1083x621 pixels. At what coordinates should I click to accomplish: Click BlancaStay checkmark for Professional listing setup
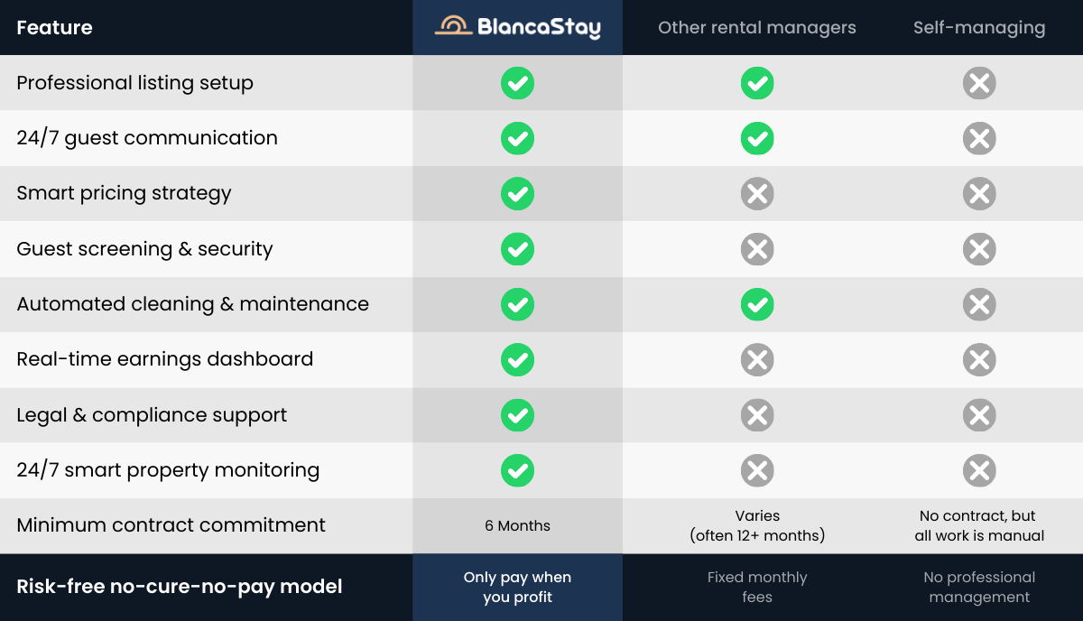pyautogui.click(x=517, y=83)
